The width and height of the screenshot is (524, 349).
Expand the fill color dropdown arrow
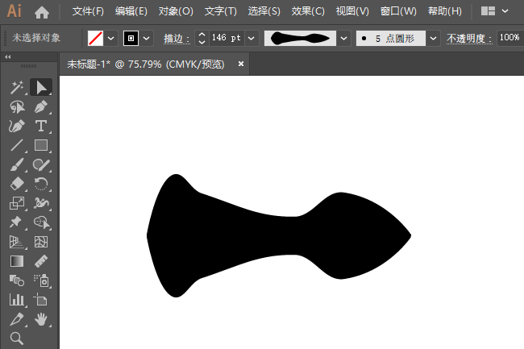click(111, 38)
